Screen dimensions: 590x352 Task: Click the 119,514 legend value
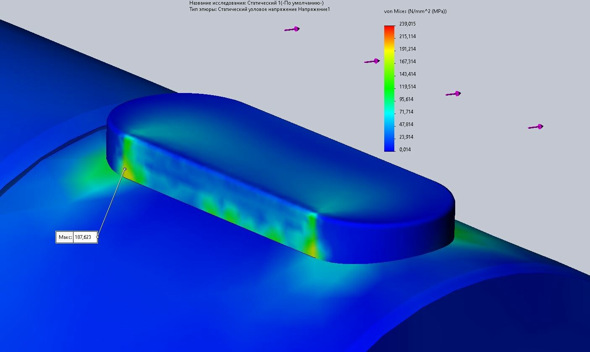(x=407, y=87)
